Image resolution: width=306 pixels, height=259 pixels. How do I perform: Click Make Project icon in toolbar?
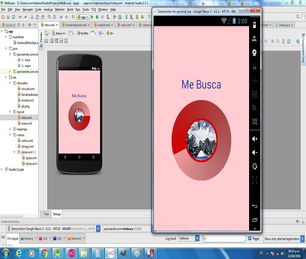click(x=73, y=17)
